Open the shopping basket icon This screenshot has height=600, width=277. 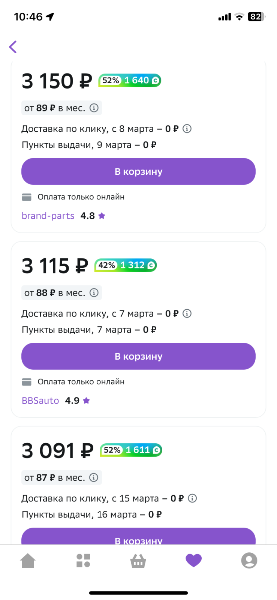click(138, 561)
